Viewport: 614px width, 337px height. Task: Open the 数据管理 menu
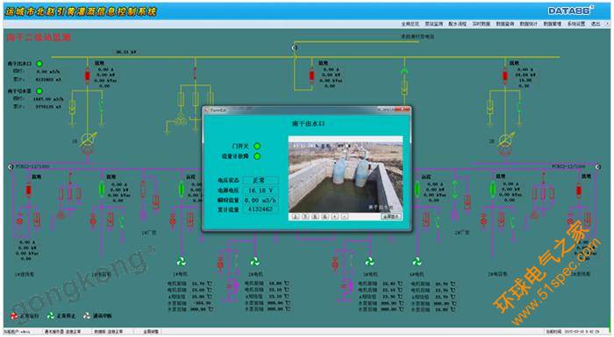pos(553,24)
